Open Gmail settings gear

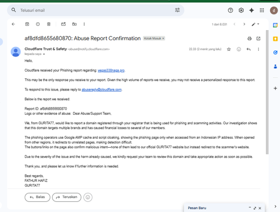point(241,10)
